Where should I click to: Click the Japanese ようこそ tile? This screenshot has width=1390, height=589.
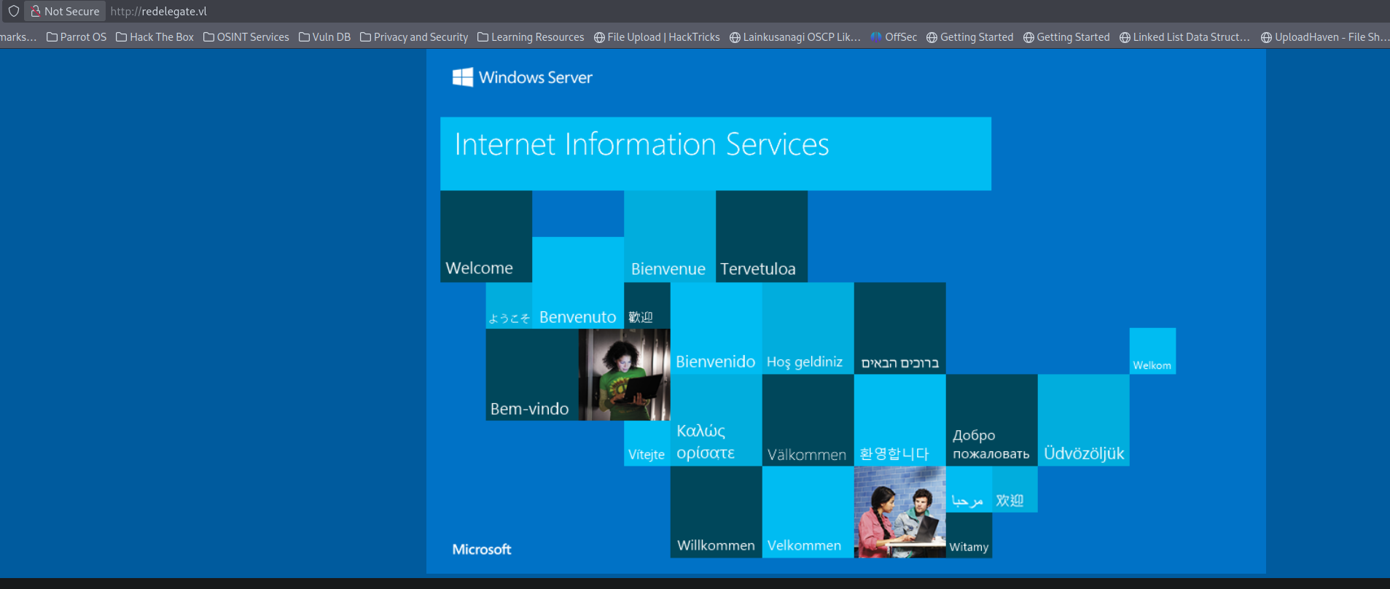(509, 305)
